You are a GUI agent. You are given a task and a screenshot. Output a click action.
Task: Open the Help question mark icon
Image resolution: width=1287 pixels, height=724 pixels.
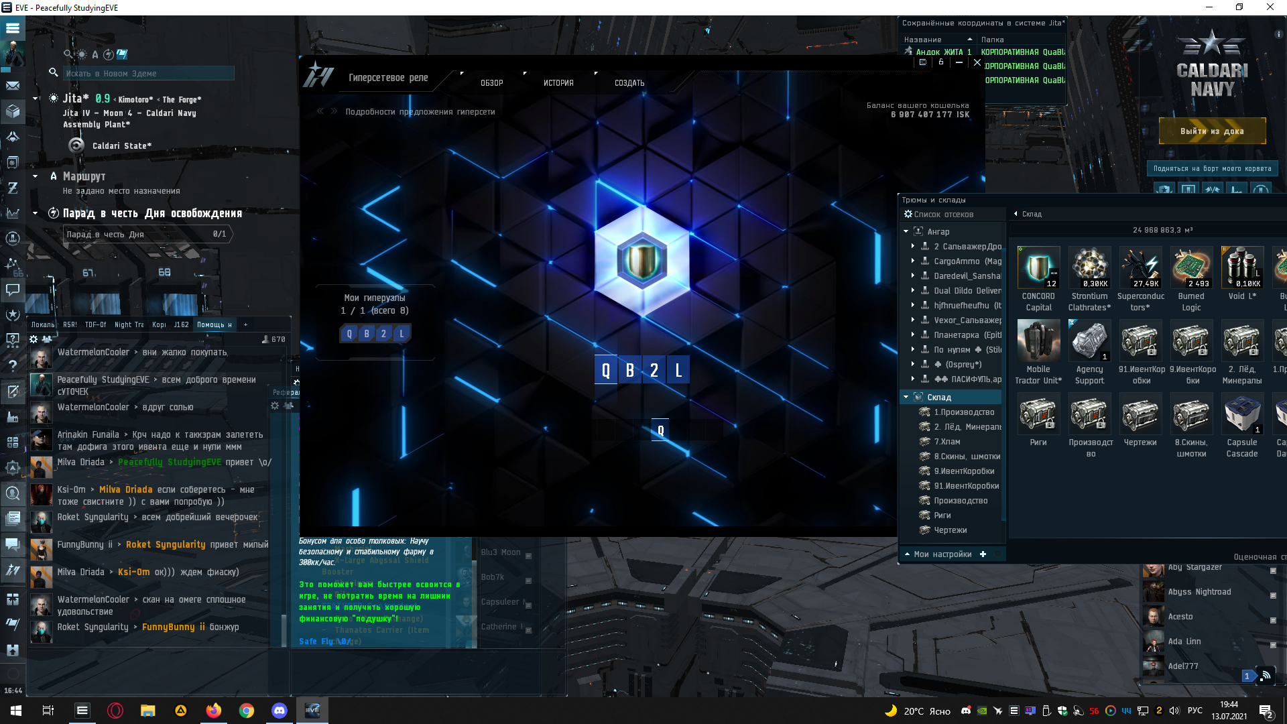click(12, 365)
